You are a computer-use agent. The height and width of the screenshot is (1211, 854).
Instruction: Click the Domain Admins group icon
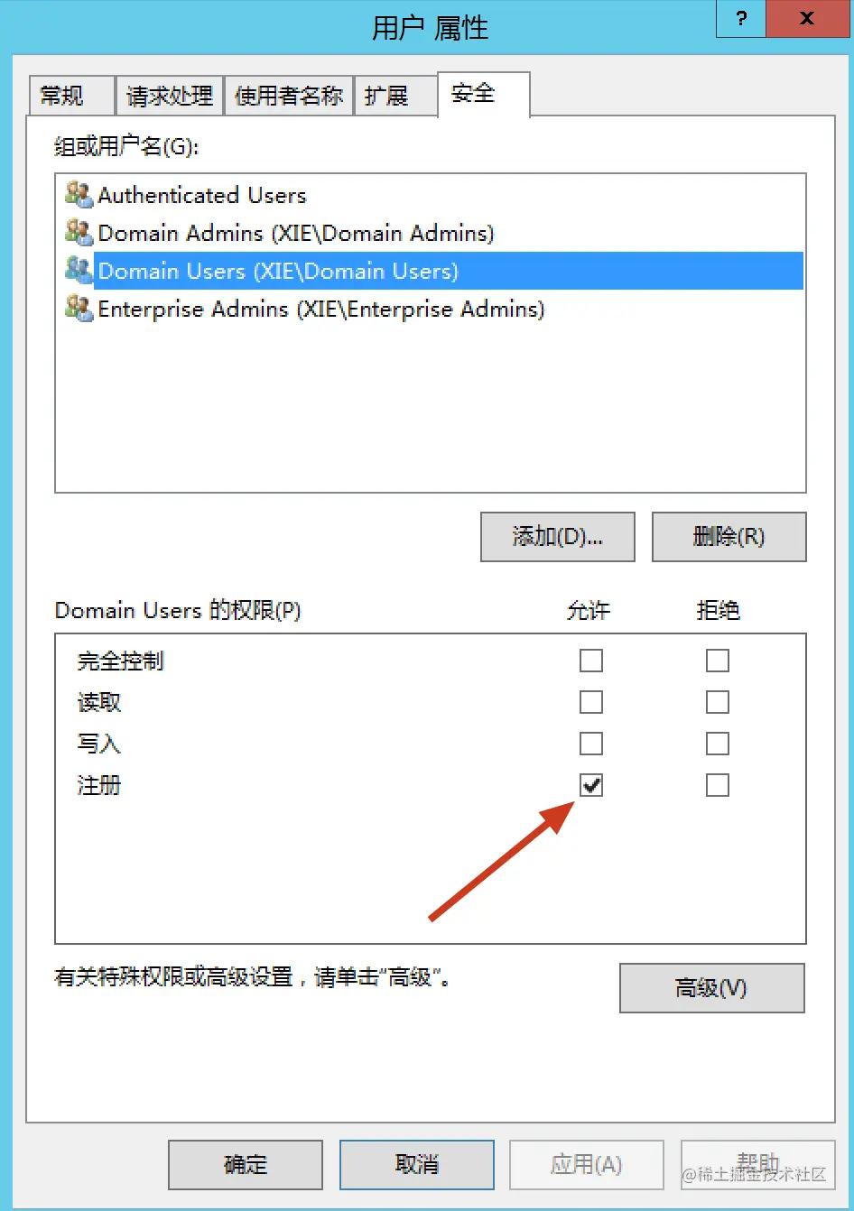79,233
